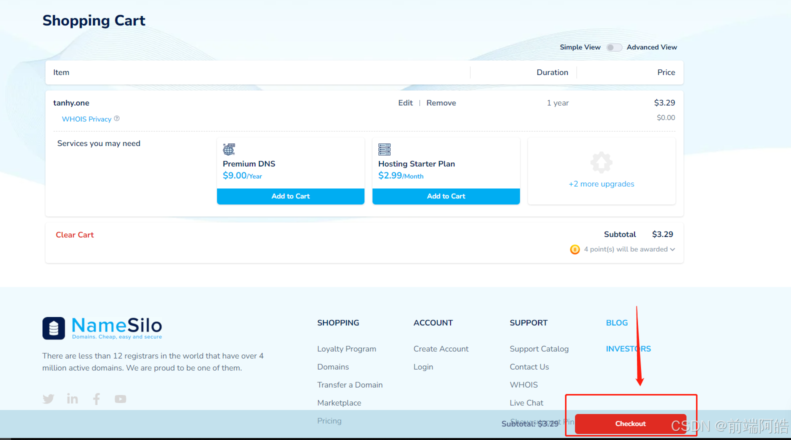Open NameSilo Facebook page icon
This screenshot has width=791, height=440.
pos(96,398)
